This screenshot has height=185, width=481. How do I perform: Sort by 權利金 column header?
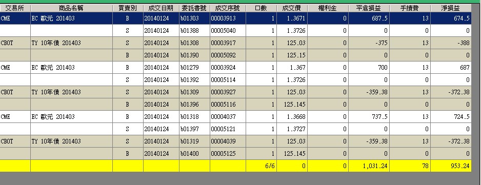pos(328,8)
